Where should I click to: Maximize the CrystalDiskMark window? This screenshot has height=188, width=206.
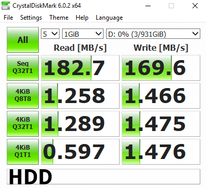click(171, 6)
